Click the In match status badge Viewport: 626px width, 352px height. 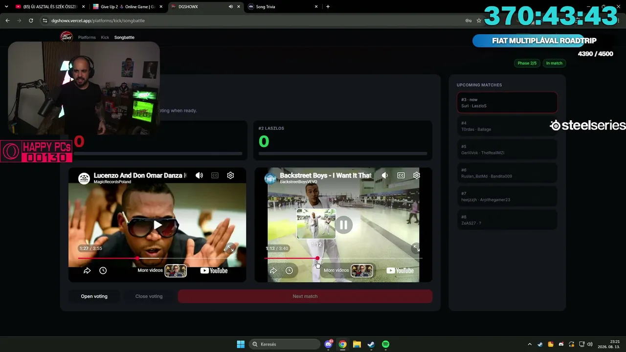(x=554, y=63)
